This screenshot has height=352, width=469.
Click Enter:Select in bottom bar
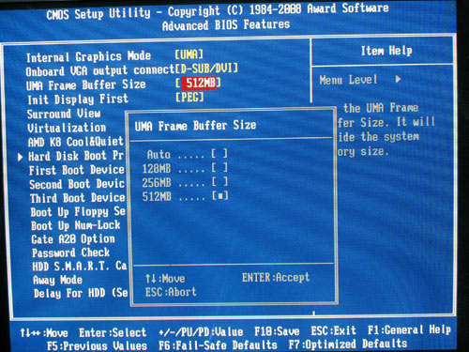pyautogui.click(x=113, y=332)
